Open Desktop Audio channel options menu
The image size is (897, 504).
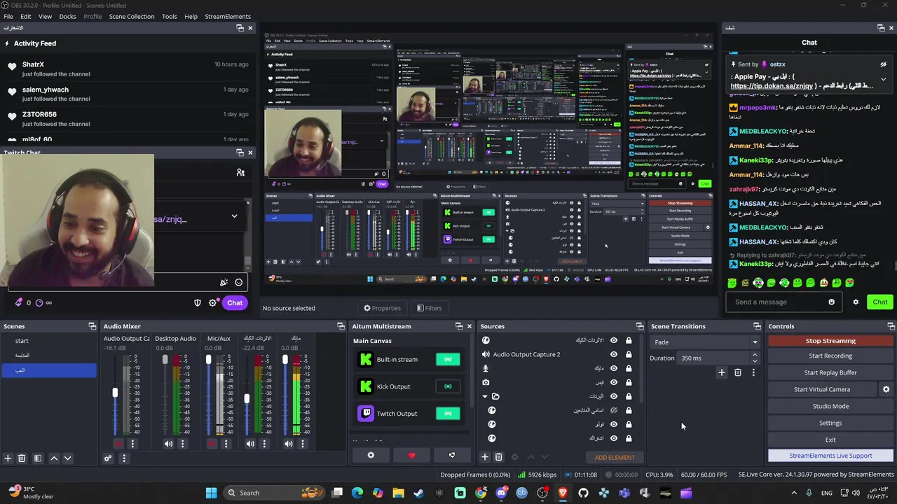(183, 444)
